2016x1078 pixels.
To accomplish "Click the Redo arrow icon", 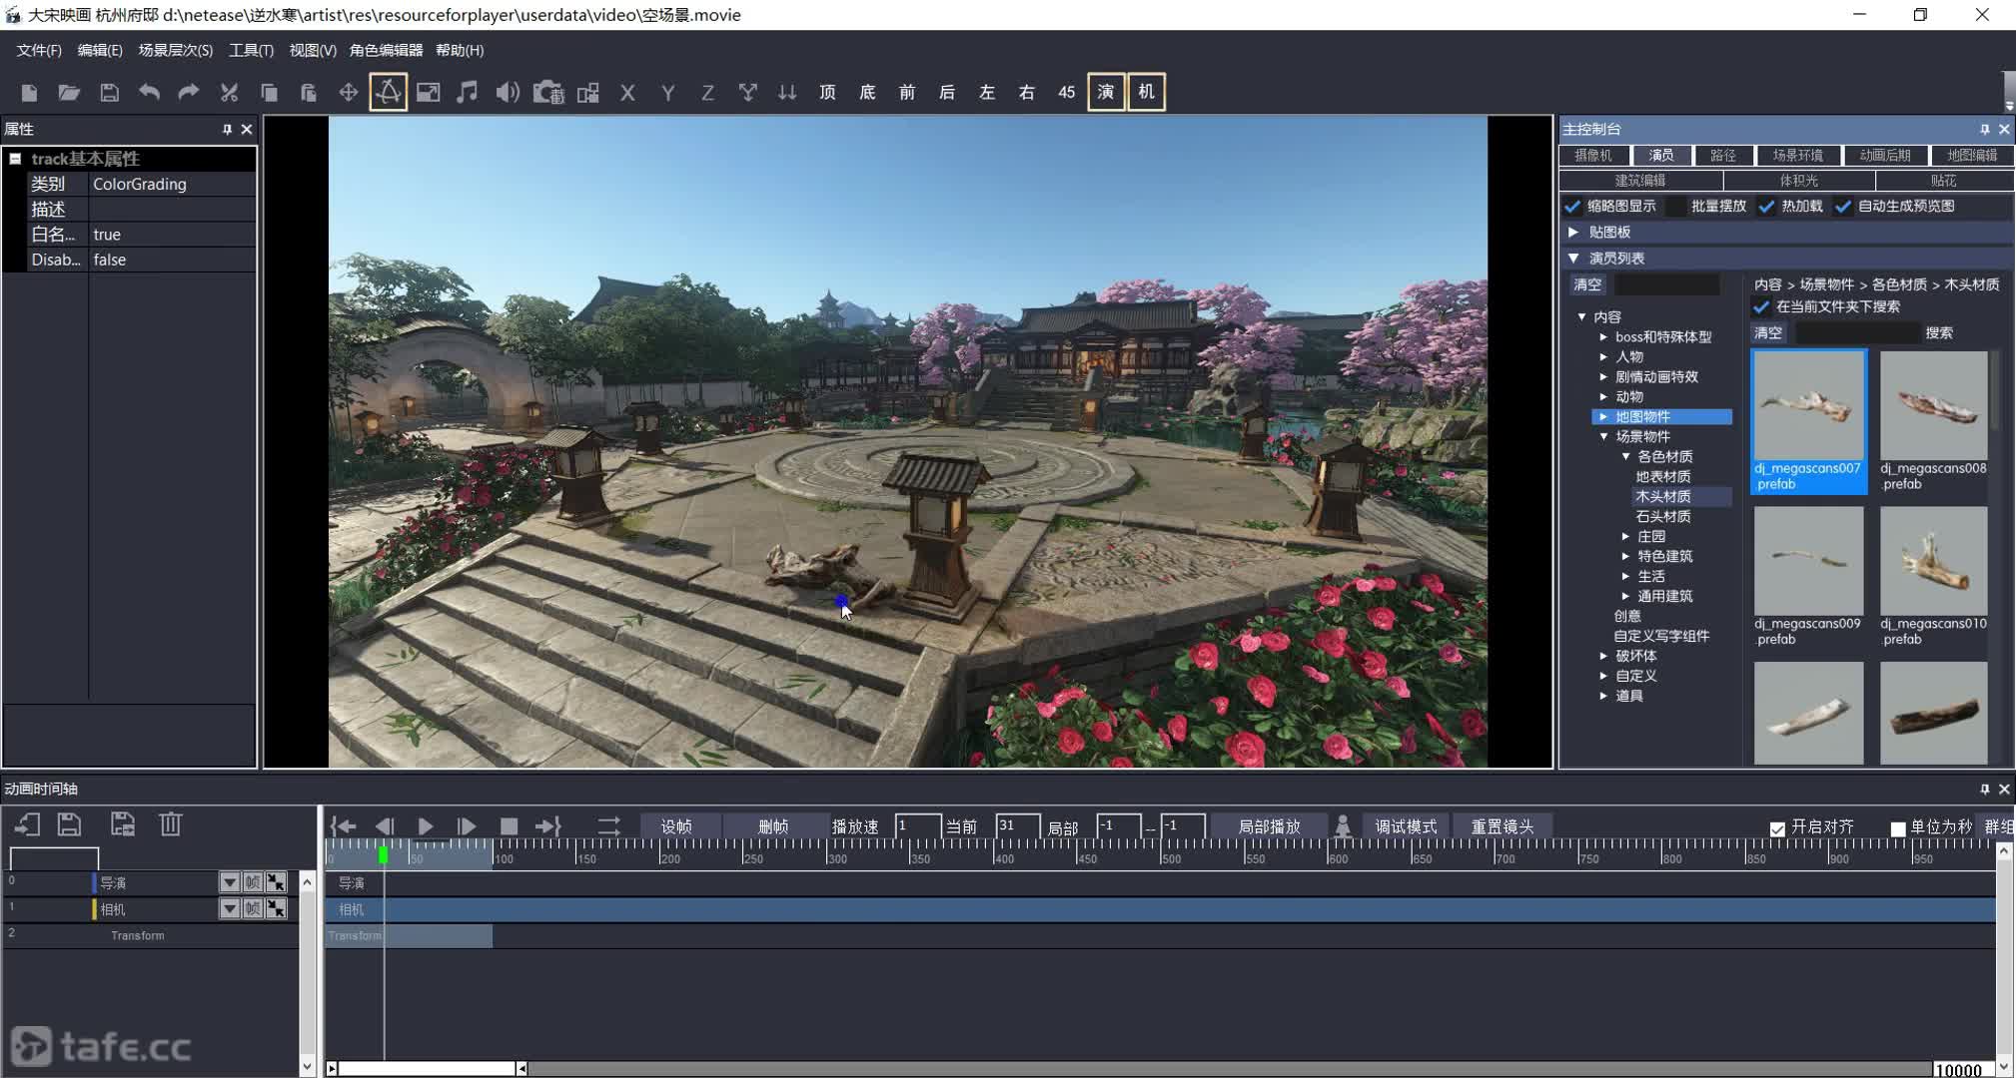I will tap(188, 93).
